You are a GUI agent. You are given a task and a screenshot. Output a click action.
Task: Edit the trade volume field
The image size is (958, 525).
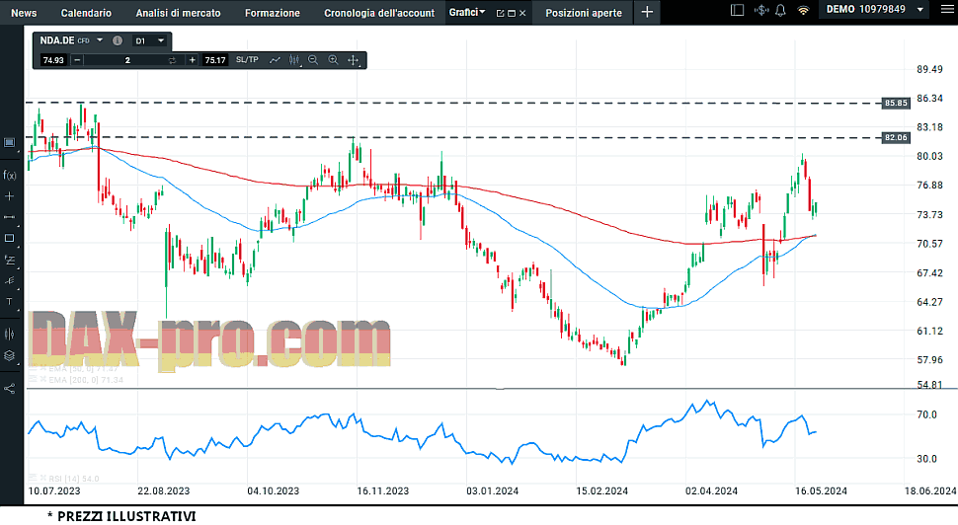127,60
